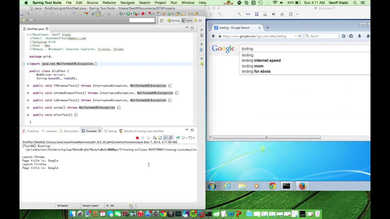Open Firefox from Windows taskbar
Image resolution: width=390 pixels, height=219 pixels.
[x=303, y=186]
